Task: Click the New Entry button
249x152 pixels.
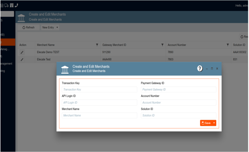Action: click(x=48, y=28)
